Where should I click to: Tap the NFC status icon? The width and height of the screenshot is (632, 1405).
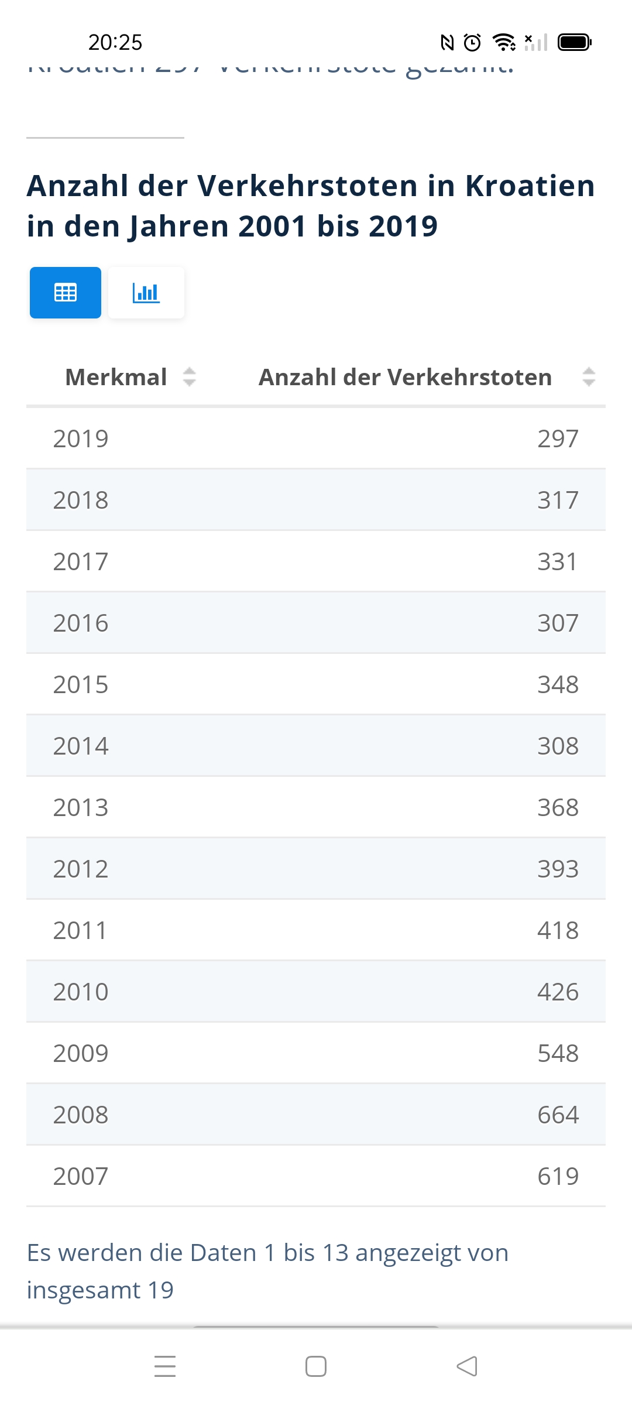click(x=447, y=42)
